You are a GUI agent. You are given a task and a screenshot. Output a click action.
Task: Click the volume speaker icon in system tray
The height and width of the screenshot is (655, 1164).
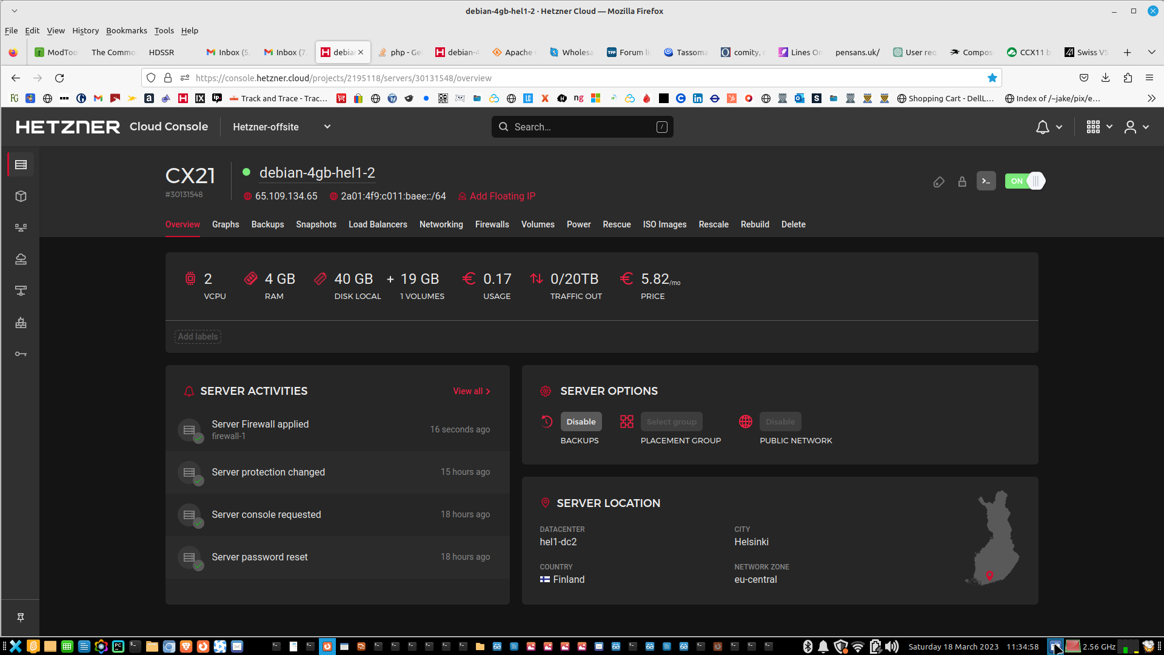click(891, 647)
